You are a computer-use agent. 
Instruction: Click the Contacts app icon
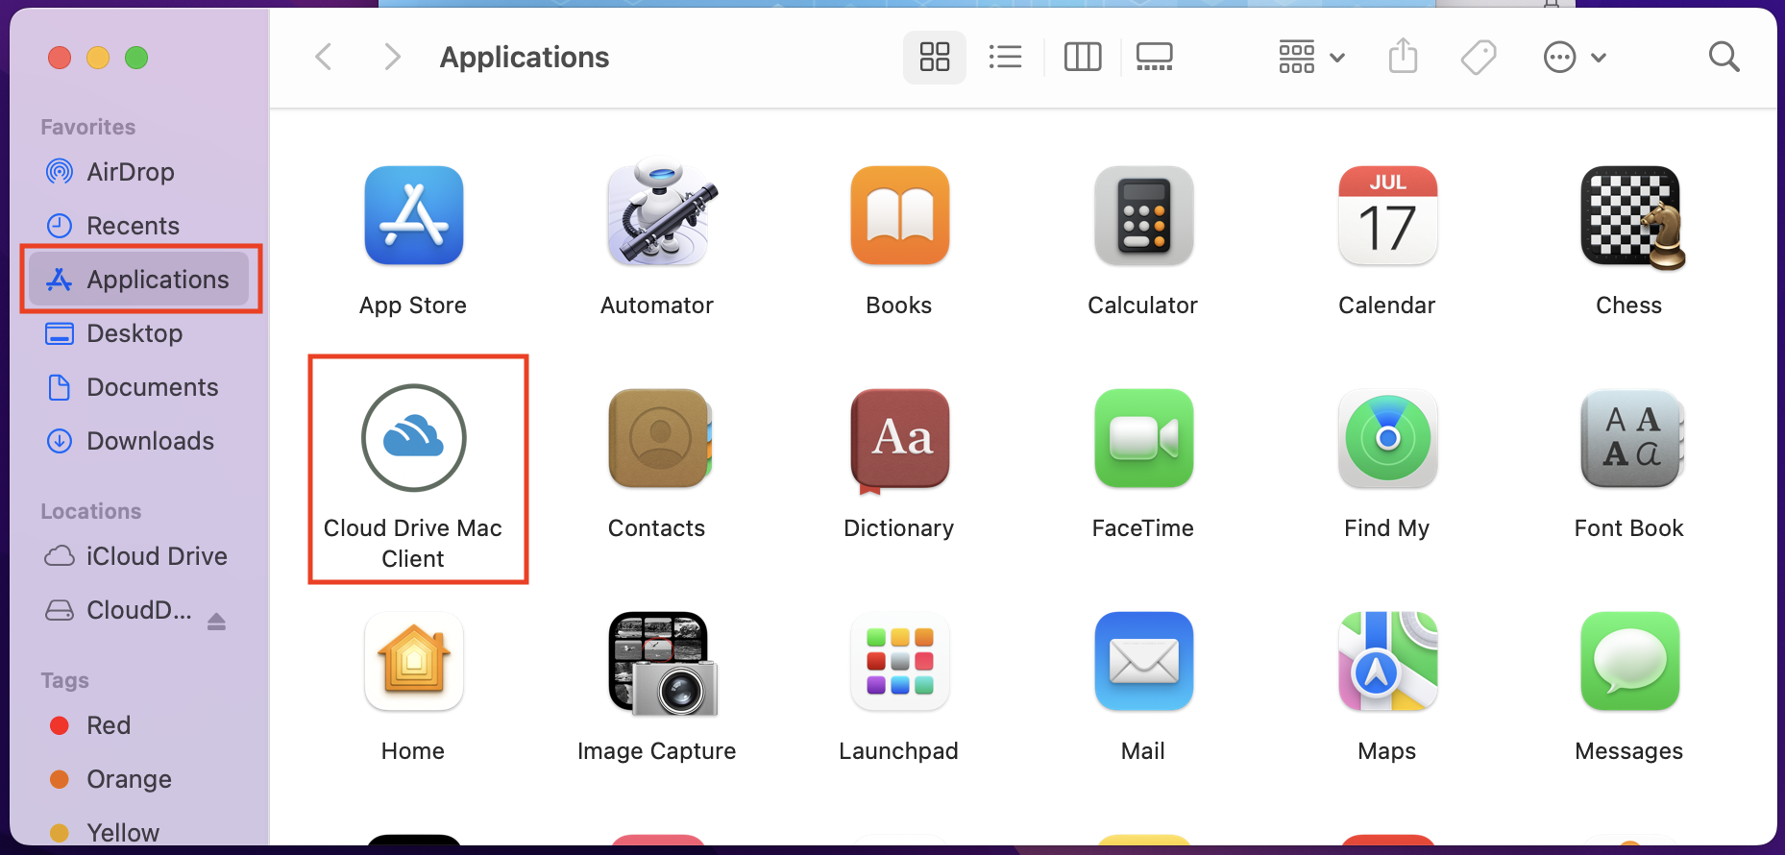pyautogui.click(x=659, y=438)
